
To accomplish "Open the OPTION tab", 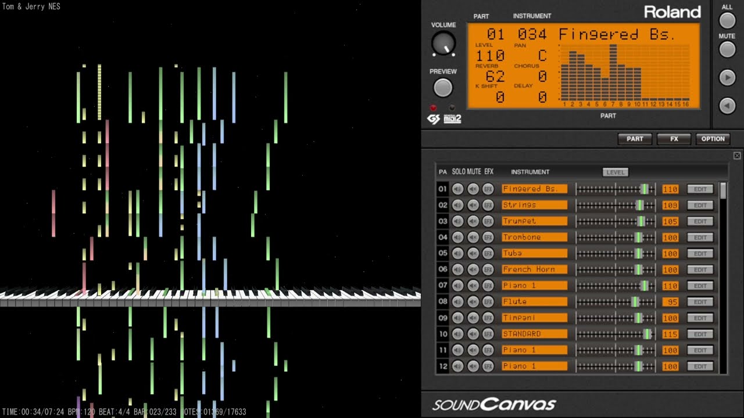I will (713, 139).
